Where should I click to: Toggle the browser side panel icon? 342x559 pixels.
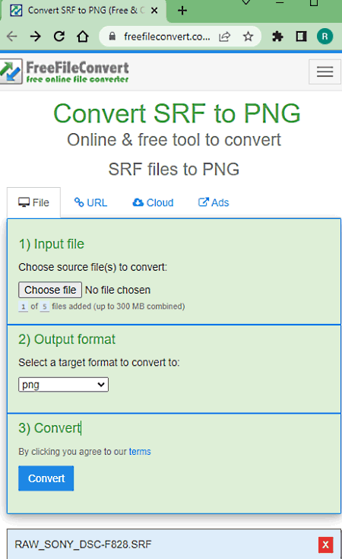pos(302,37)
